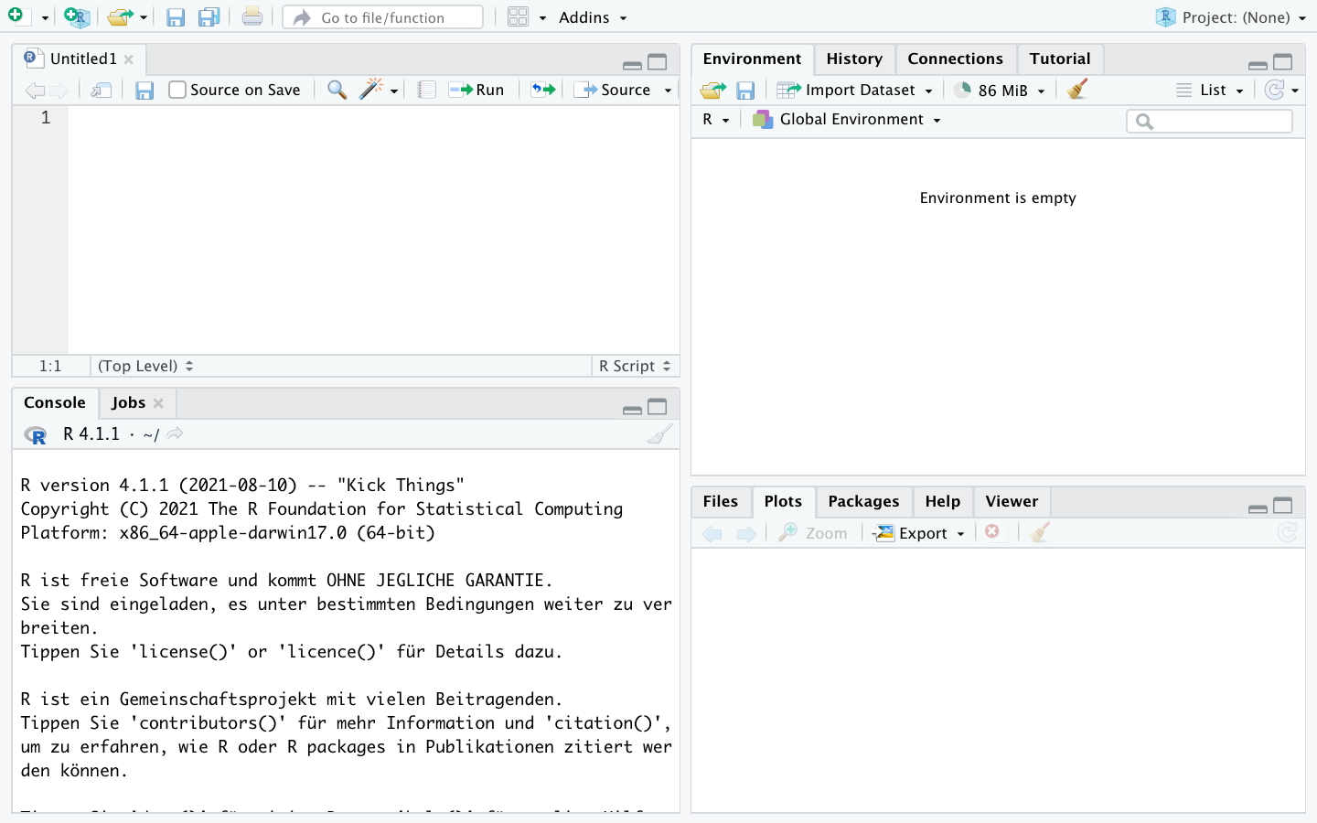1317x823 pixels.
Task: Open the Export plot menu
Action: [919, 533]
